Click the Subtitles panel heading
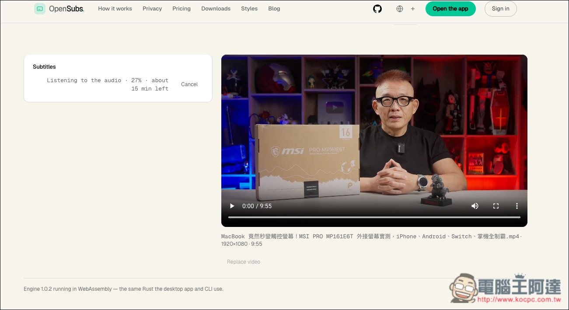Screen dimensions: 569x310 coord(45,67)
